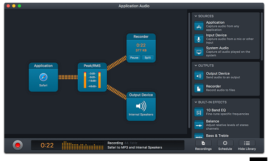Select the Output Device speaker icon in library

click(199, 76)
